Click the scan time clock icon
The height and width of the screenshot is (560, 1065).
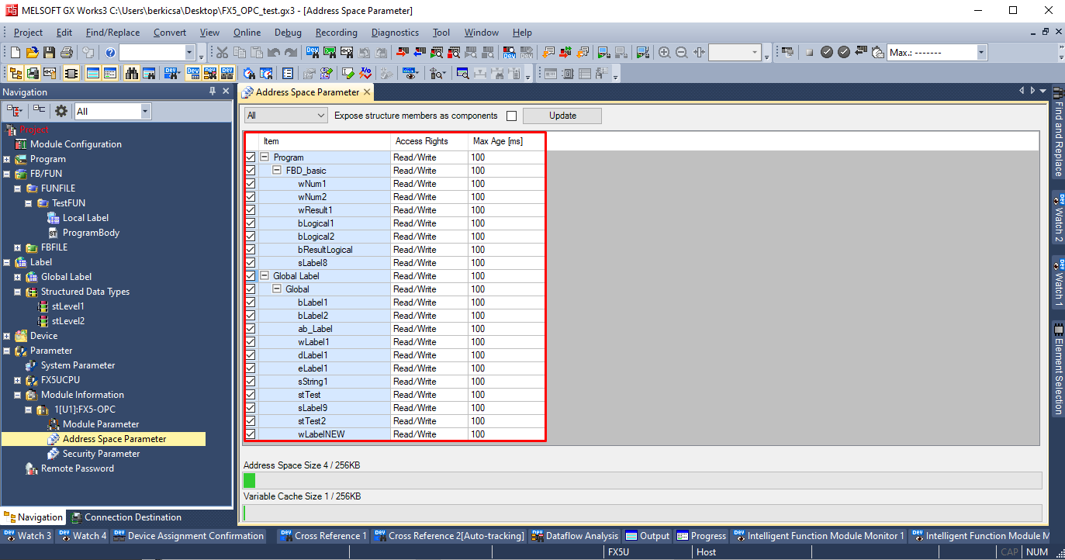pyautogui.click(x=877, y=52)
